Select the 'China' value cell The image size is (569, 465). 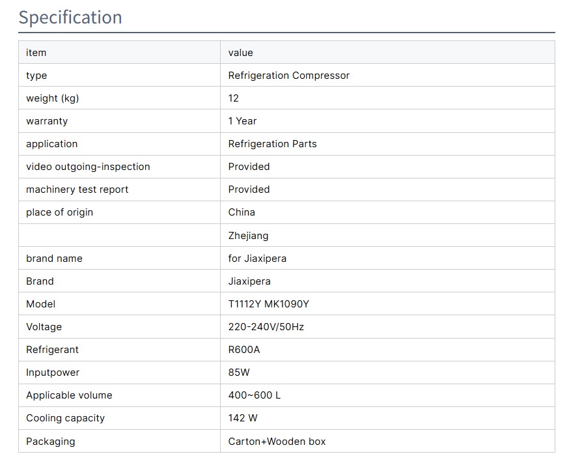coord(242,212)
